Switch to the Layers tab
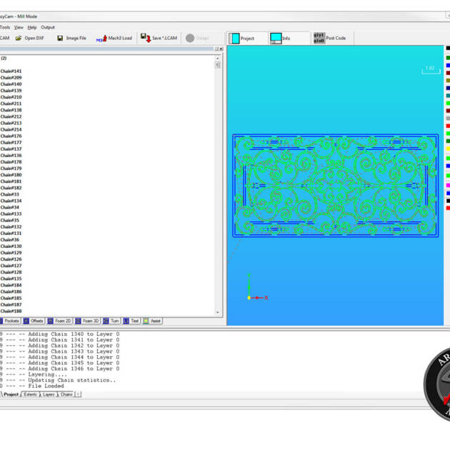450x450 pixels. [49, 394]
